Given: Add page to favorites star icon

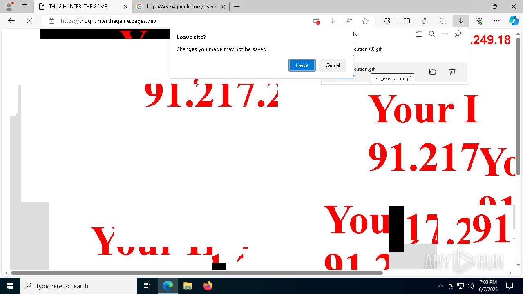Looking at the screenshot, I should [365, 21].
